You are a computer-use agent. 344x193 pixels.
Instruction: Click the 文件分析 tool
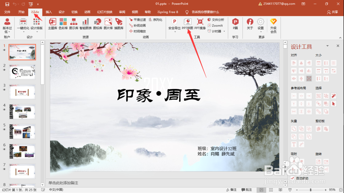point(216,20)
